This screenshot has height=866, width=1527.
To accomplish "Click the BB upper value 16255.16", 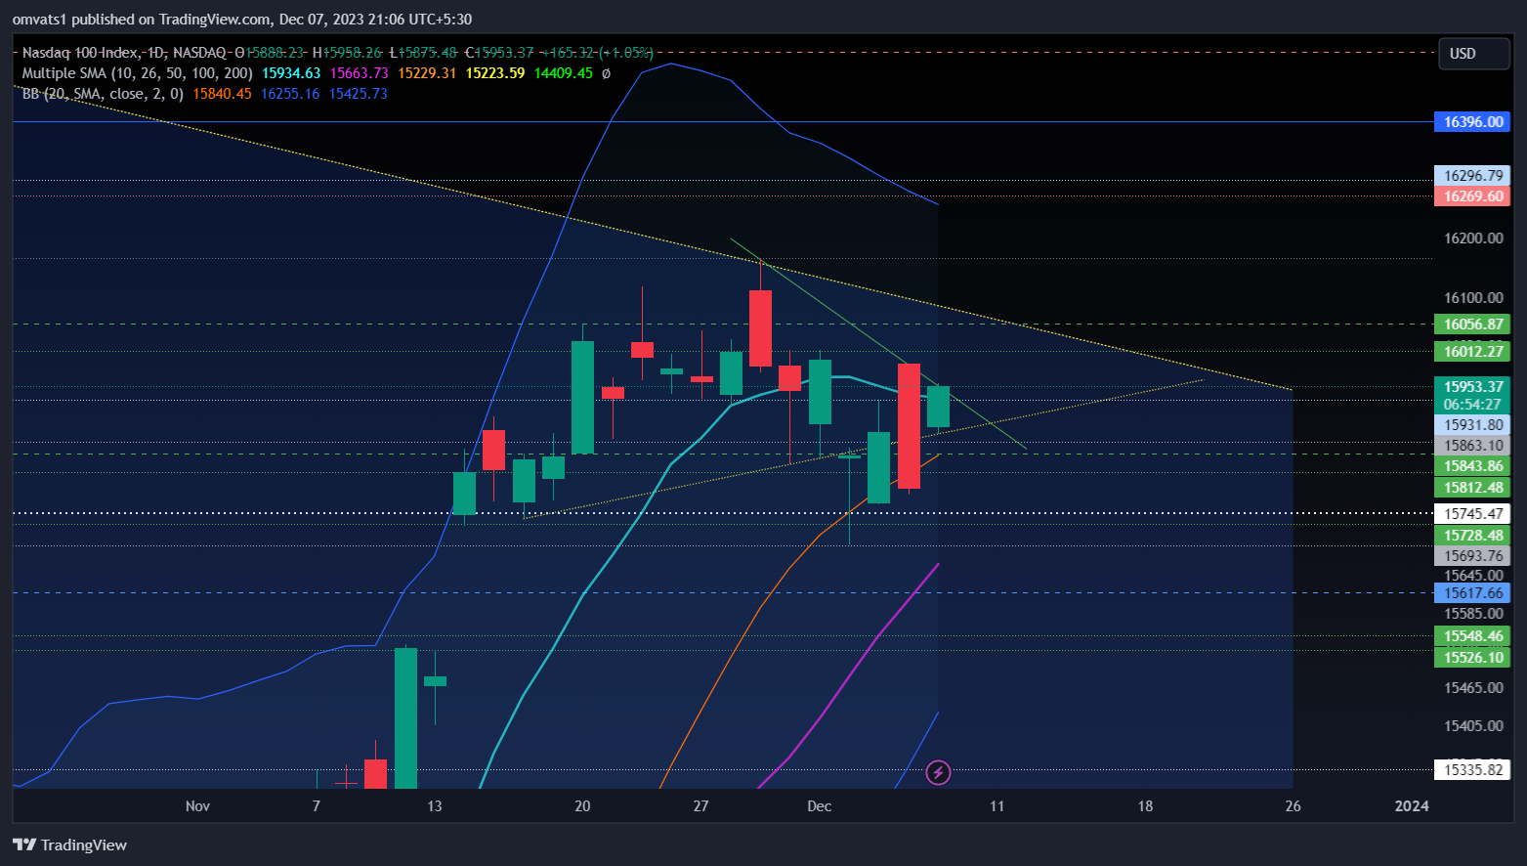I will click(290, 94).
